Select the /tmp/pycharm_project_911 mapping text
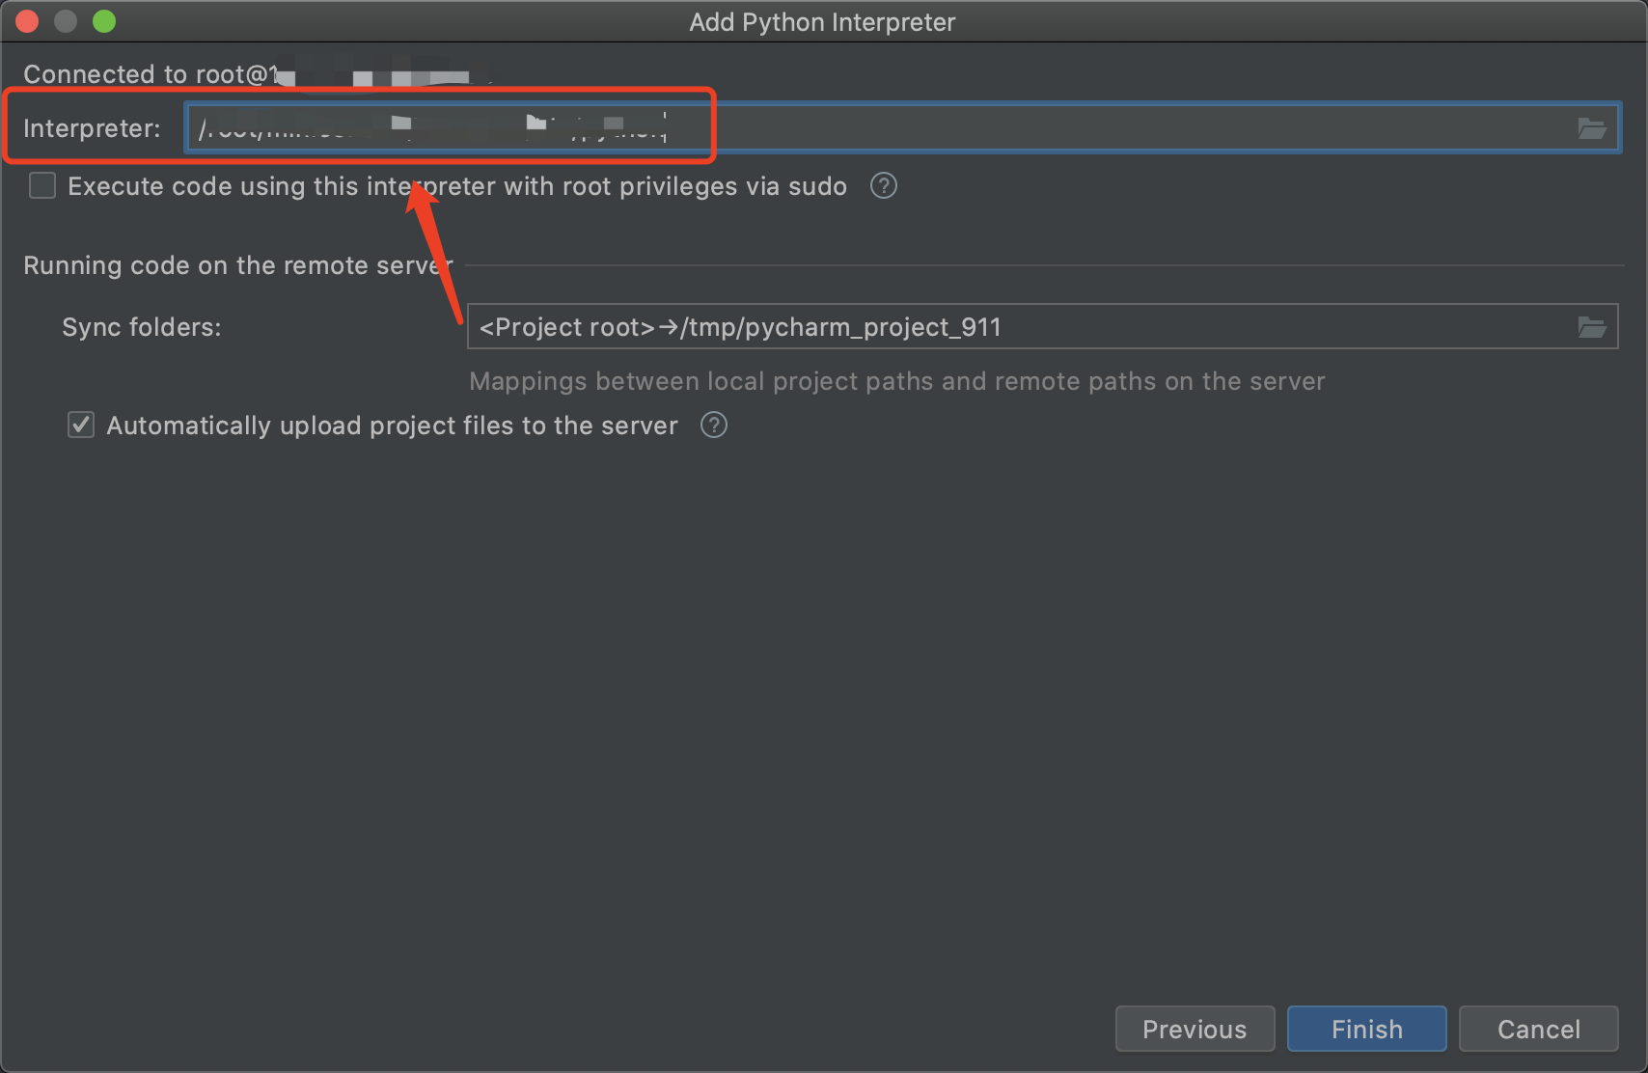Image resolution: width=1648 pixels, height=1073 pixels. (x=839, y=326)
